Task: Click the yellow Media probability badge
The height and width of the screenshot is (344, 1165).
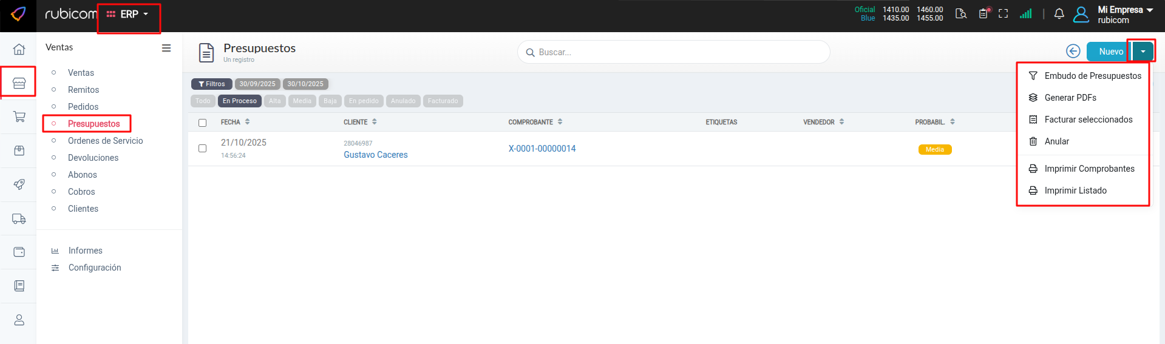Action: (x=934, y=149)
